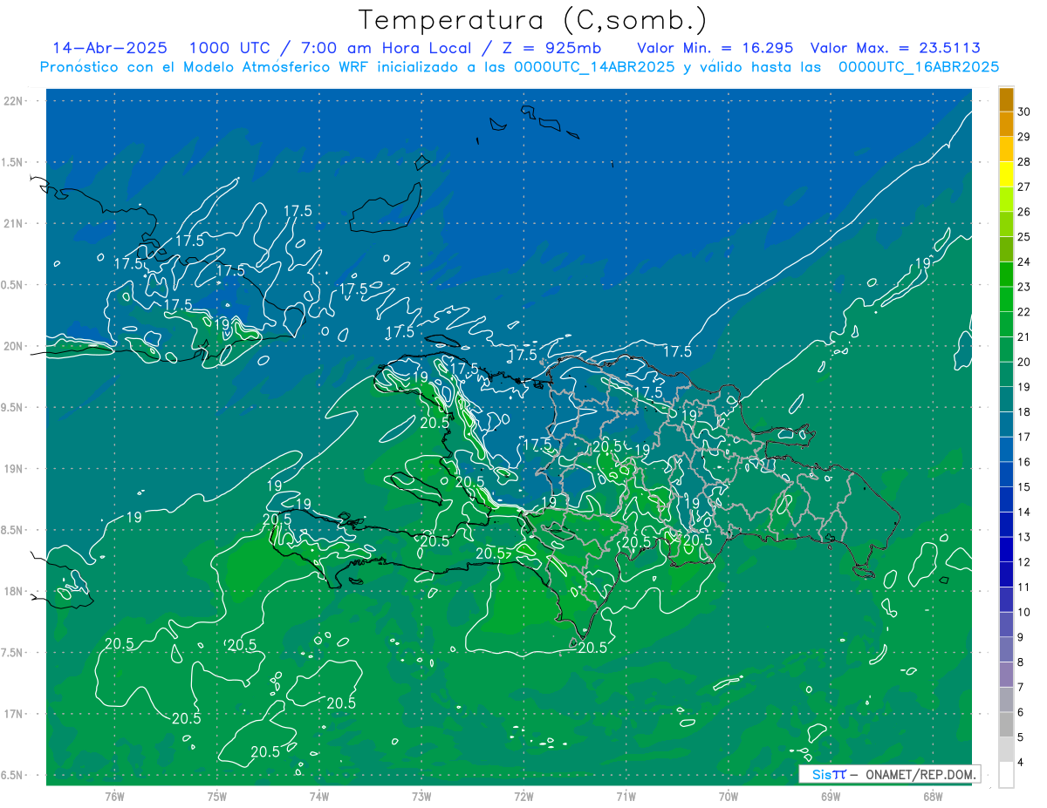1047x808 pixels.
Task: Click the "76W" longitude label
Action: point(114,797)
